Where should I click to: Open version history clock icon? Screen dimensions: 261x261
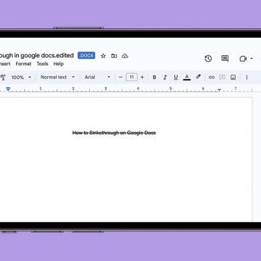[x=208, y=59]
